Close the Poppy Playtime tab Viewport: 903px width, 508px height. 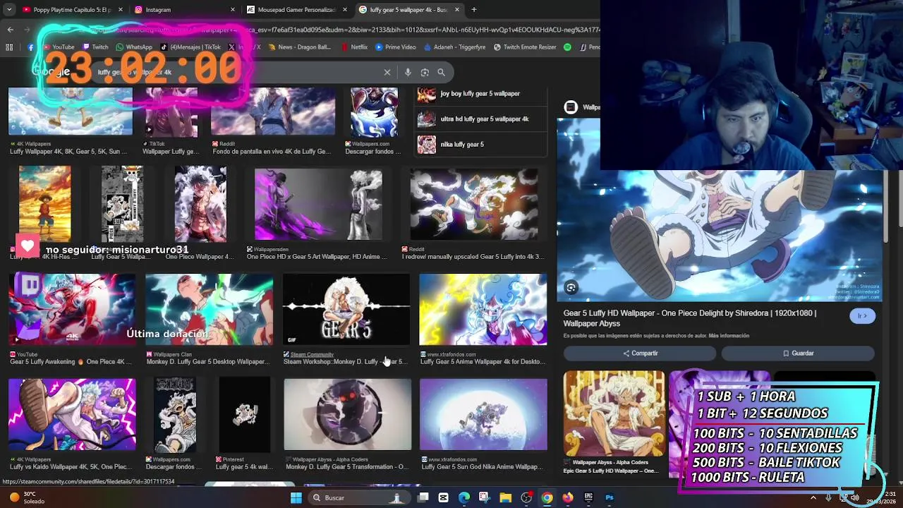pyautogui.click(x=121, y=10)
